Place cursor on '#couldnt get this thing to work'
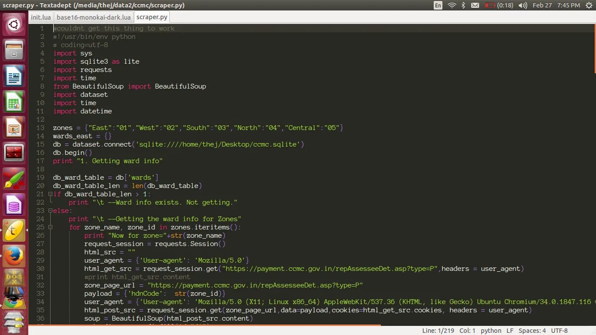Viewport: 596px width, 335px height. [x=114, y=28]
